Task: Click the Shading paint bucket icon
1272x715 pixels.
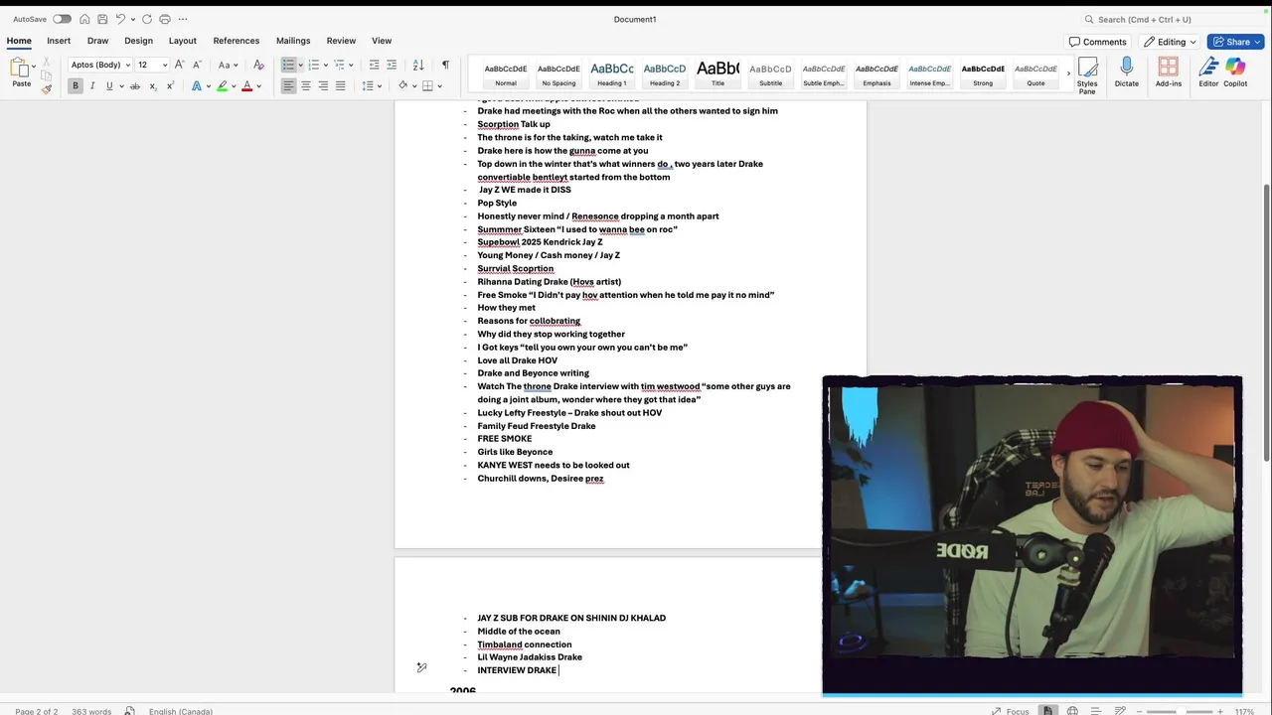Action: (403, 86)
